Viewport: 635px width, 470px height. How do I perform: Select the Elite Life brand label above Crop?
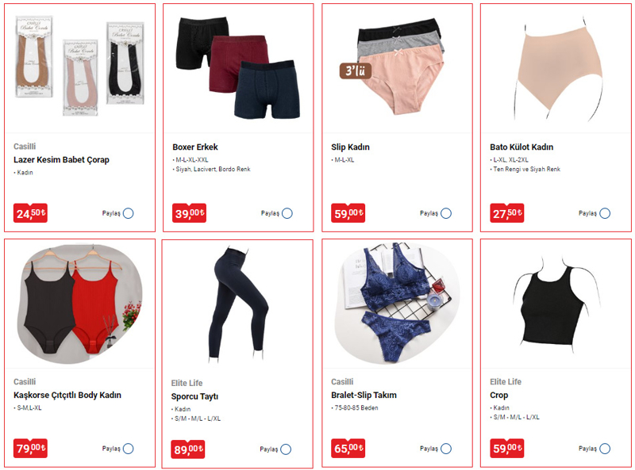coord(506,382)
